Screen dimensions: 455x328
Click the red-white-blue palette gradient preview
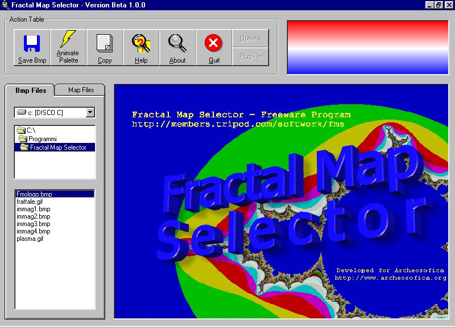367,47
